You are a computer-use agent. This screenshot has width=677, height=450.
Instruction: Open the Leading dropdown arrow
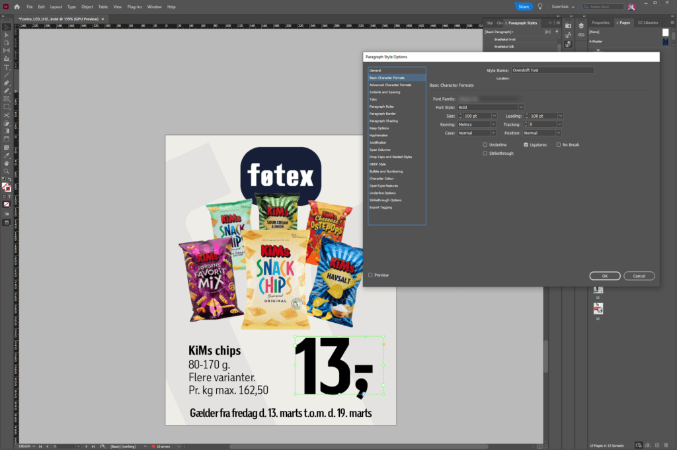click(x=561, y=116)
